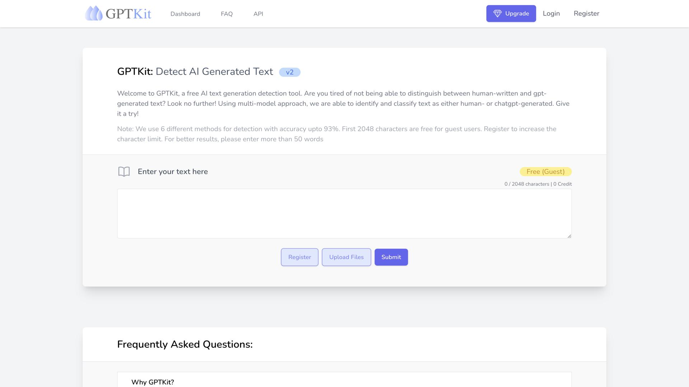689x387 pixels.
Task: Navigate to the FAQ section
Action: [226, 14]
